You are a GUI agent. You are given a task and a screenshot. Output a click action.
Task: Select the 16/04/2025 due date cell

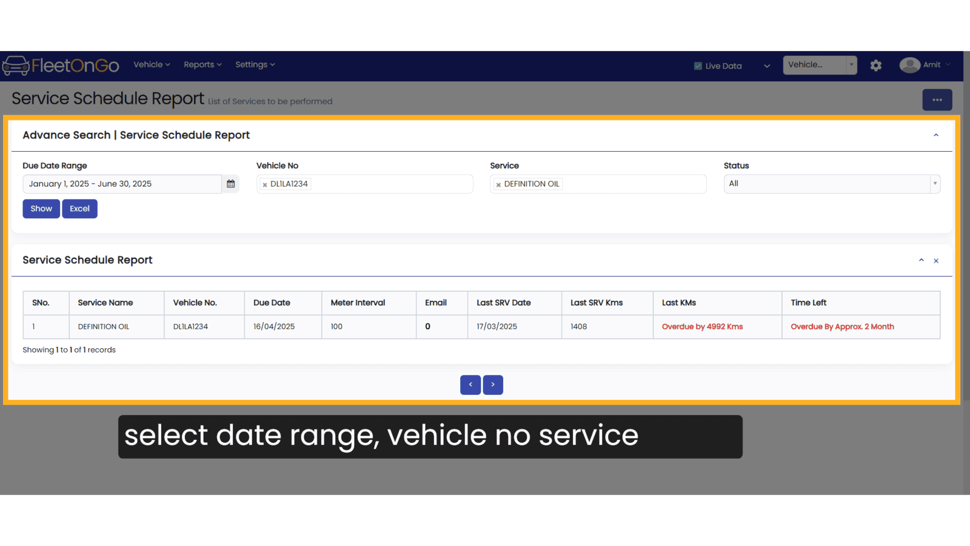click(x=283, y=326)
